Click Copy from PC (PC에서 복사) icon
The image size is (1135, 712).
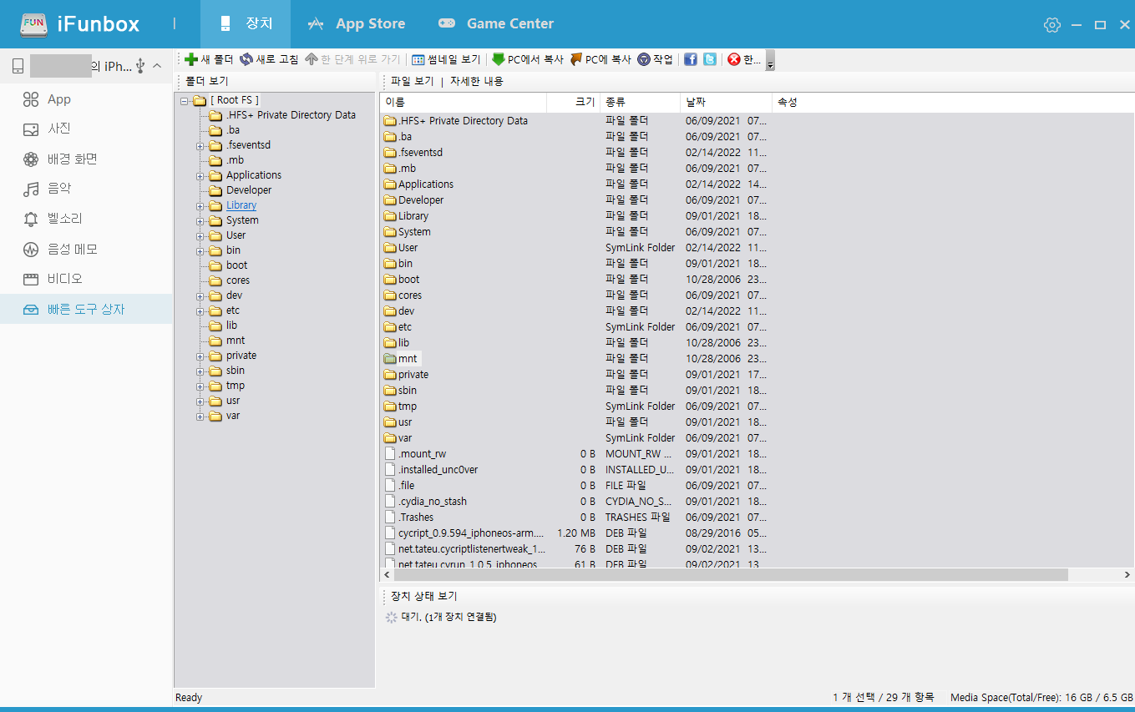(499, 59)
